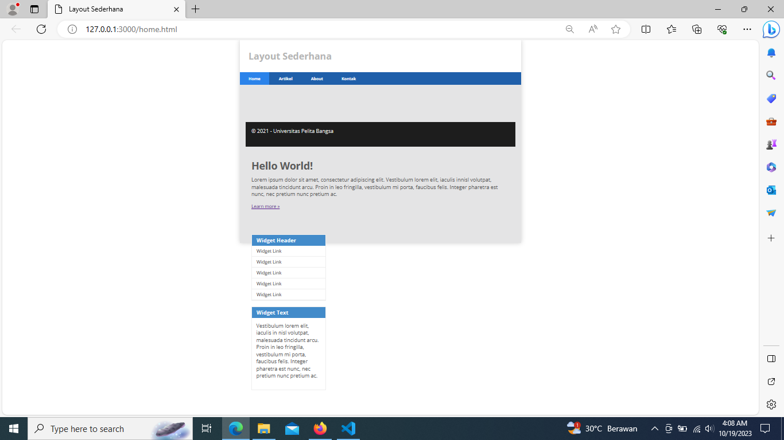Open the Tools panel in Edge sidebar
Image resolution: width=784 pixels, height=440 pixels.
771,121
